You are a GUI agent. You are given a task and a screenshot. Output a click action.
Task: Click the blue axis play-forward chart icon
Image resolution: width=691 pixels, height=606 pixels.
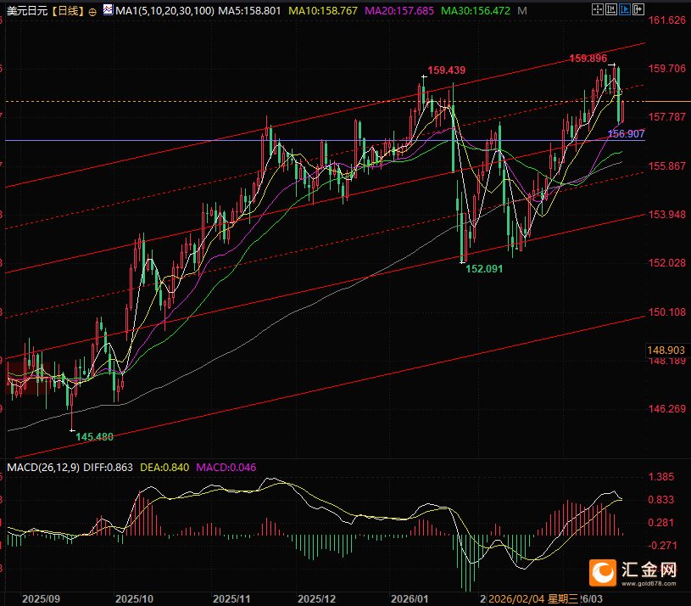coord(625,9)
